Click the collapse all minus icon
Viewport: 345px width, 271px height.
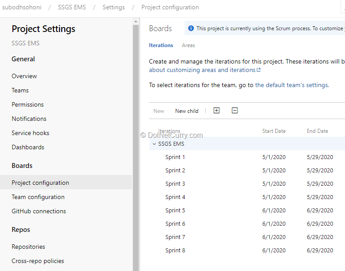(x=235, y=111)
